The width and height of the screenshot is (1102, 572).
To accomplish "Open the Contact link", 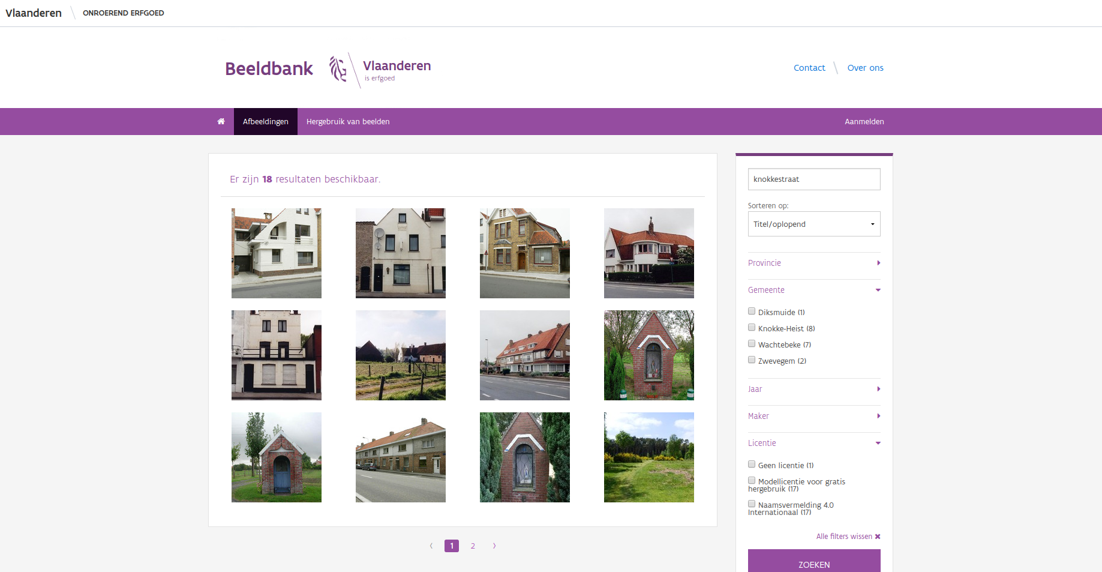I will [x=809, y=68].
